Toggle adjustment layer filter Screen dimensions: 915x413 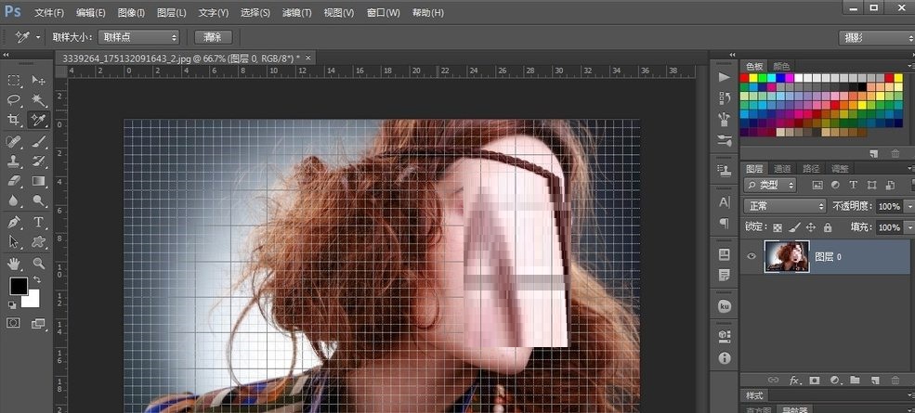(835, 185)
